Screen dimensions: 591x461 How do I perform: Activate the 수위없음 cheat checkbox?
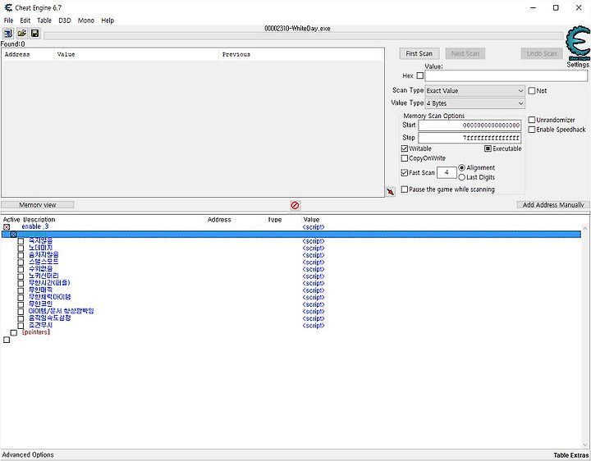[x=21, y=269]
